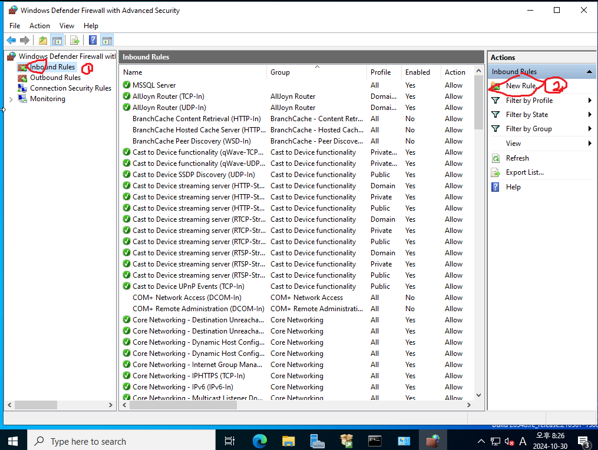Click the Outbound Rules tree icon
This screenshot has height=450, width=598.
click(x=22, y=78)
